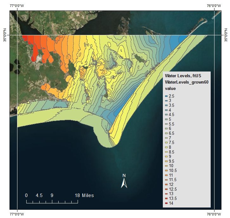
Task: Select the 8 legend color swatch
Action: coord(166,147)
